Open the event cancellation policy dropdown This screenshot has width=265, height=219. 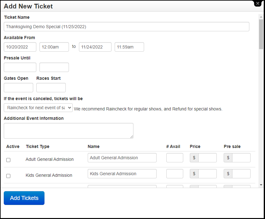38,108
